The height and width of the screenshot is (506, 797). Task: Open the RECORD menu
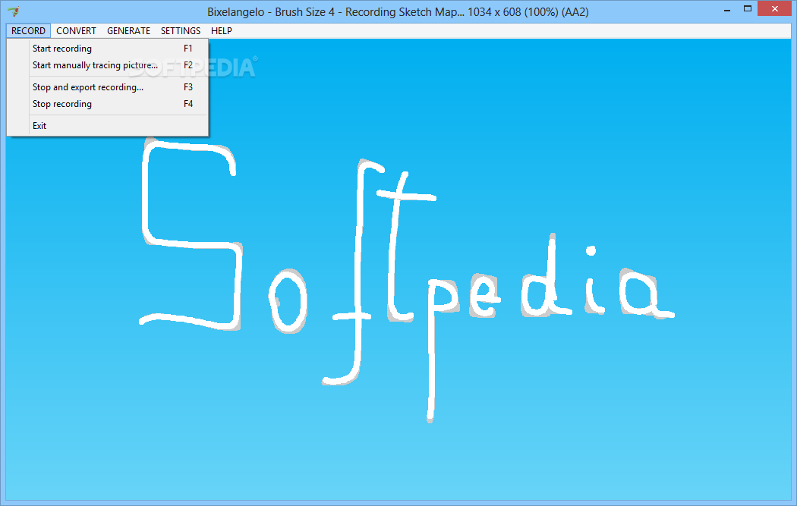point(29,31)
